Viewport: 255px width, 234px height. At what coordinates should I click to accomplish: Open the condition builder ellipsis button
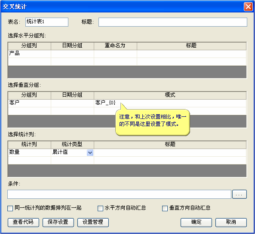[240, 194]
